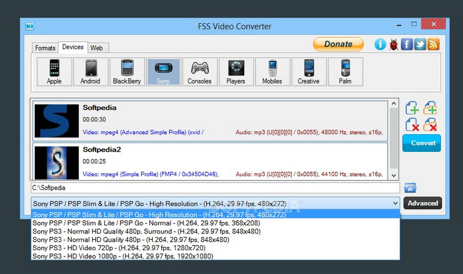The width and height of the screenshot is (463, 274).
Task: Select PS3 HD Video 1080p option
Action: point(215,256)
